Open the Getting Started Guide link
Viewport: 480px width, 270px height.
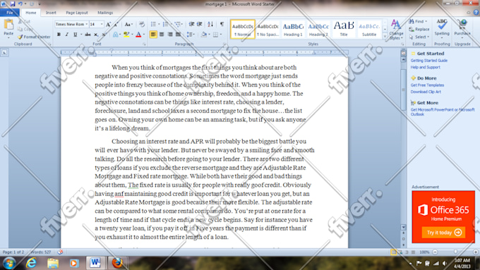tap(429, 61)
